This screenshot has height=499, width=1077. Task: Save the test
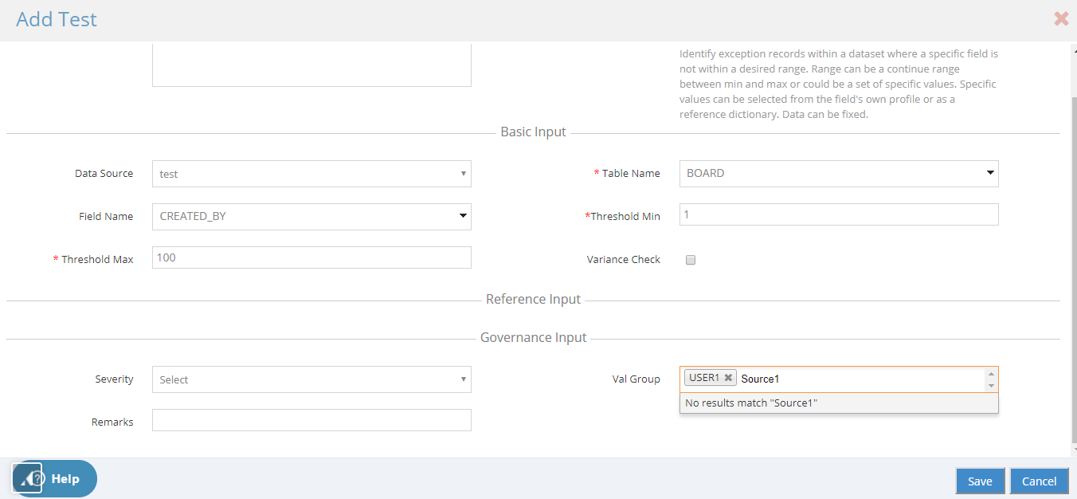980,481
